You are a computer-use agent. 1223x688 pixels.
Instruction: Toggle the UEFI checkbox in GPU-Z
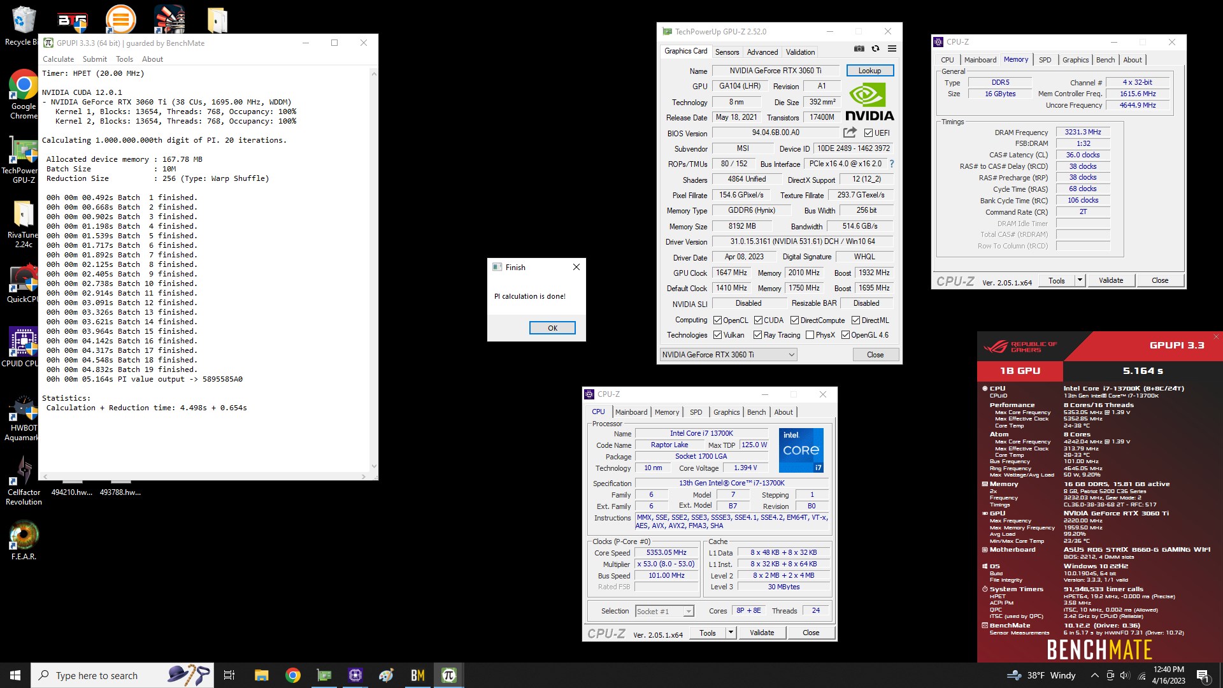pyautogui.click(x=868, y=133)
